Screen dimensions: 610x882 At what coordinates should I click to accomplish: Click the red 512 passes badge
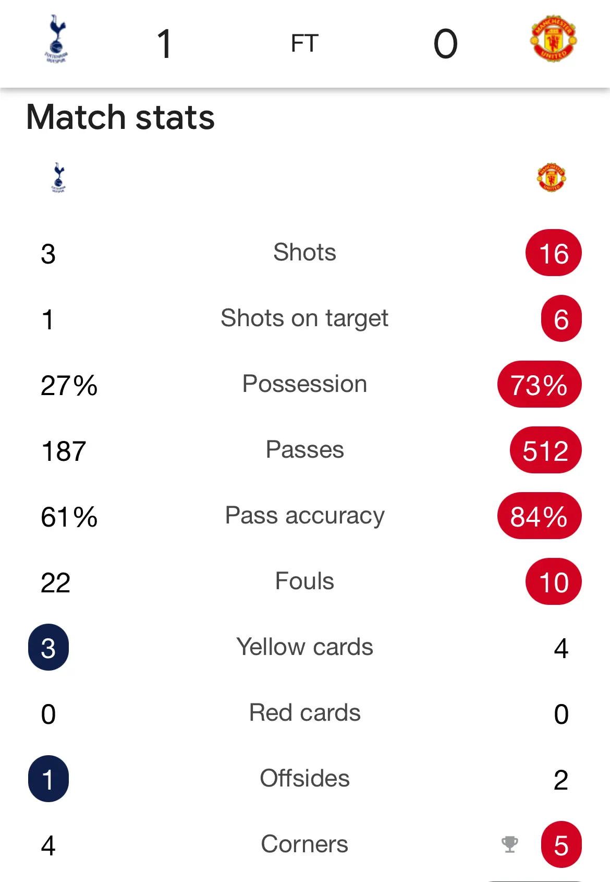(x=546, y=450)
